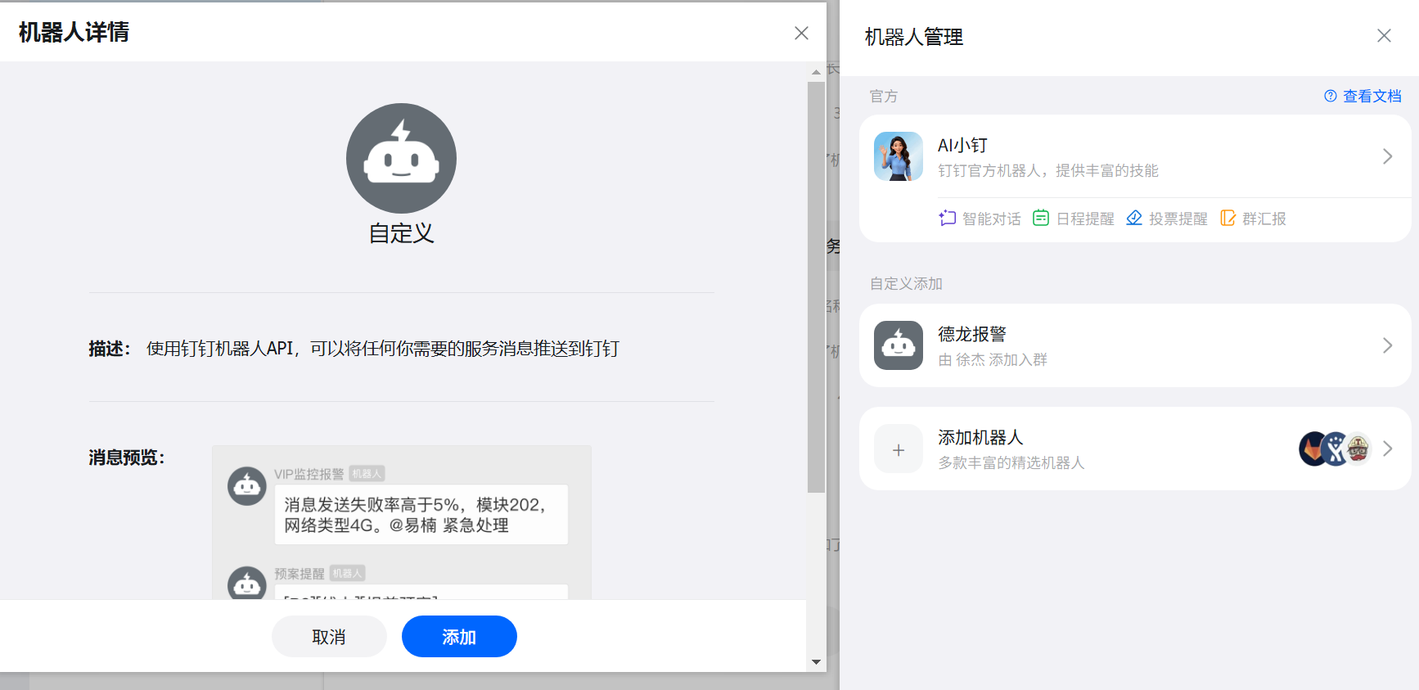Click the 德龙报警 robot icon
This screenshot has height=690, width=1419.
click(x=899, y=345)
